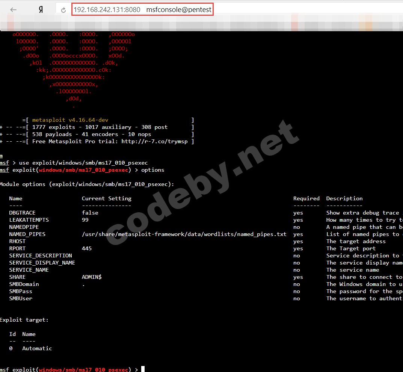Viewport: 403px width, 372px height.
Task: Click the value 99 for LEAKATTEMPTS
Action: [x=85, y=220]
